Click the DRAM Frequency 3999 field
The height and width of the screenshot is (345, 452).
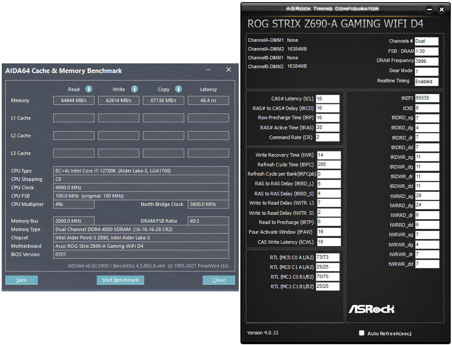click(426, 61)
